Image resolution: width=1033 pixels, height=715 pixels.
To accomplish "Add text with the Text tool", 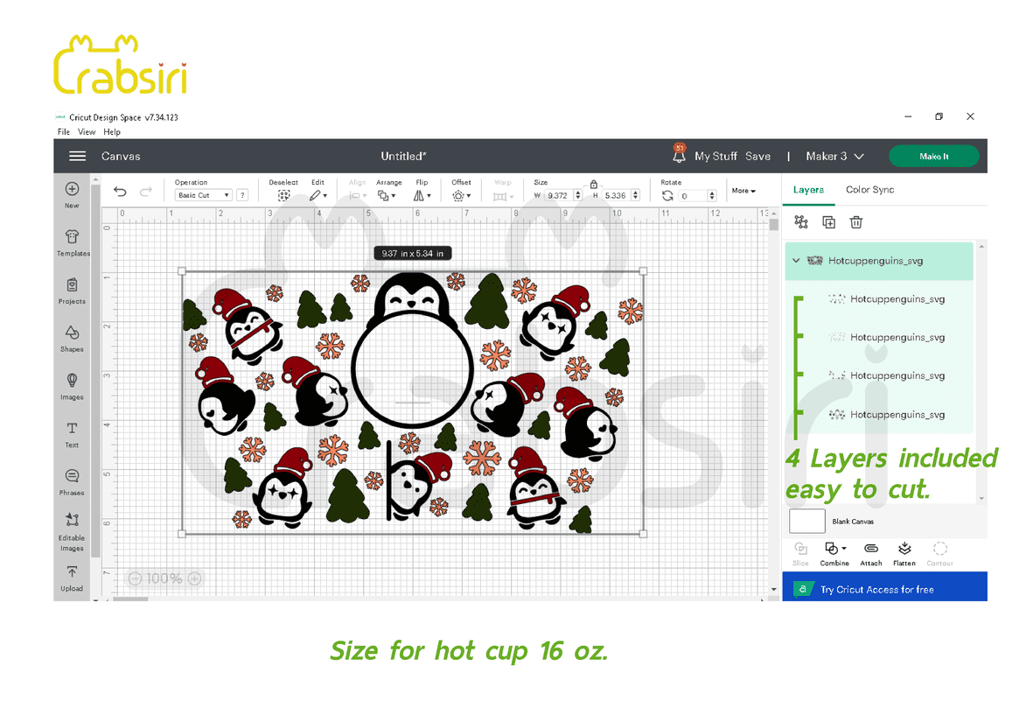I will point(73,432).
